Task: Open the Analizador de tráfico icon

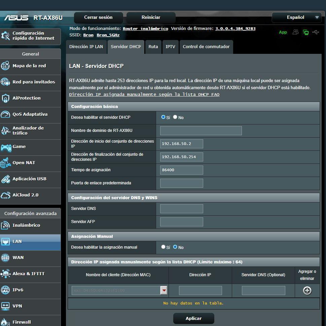Action: [5, 131]
